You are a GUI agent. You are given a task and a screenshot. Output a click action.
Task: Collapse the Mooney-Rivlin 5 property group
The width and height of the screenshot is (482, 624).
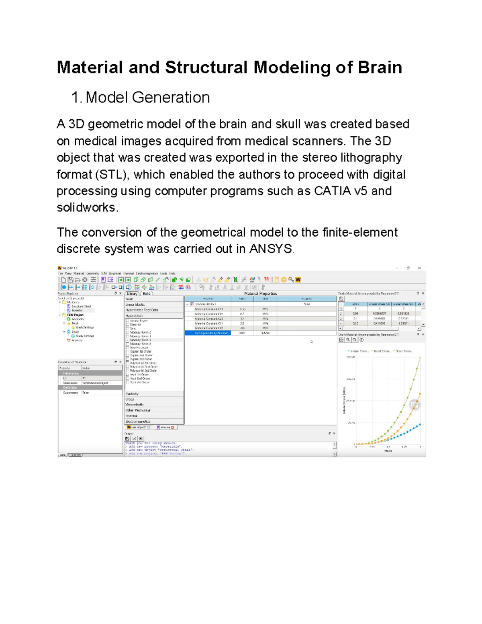click(x=188, y=304)
